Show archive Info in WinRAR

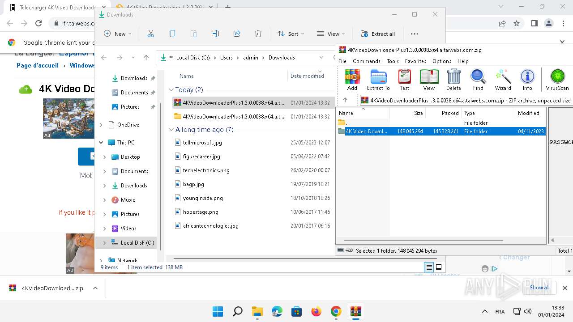tap(527, 80)
